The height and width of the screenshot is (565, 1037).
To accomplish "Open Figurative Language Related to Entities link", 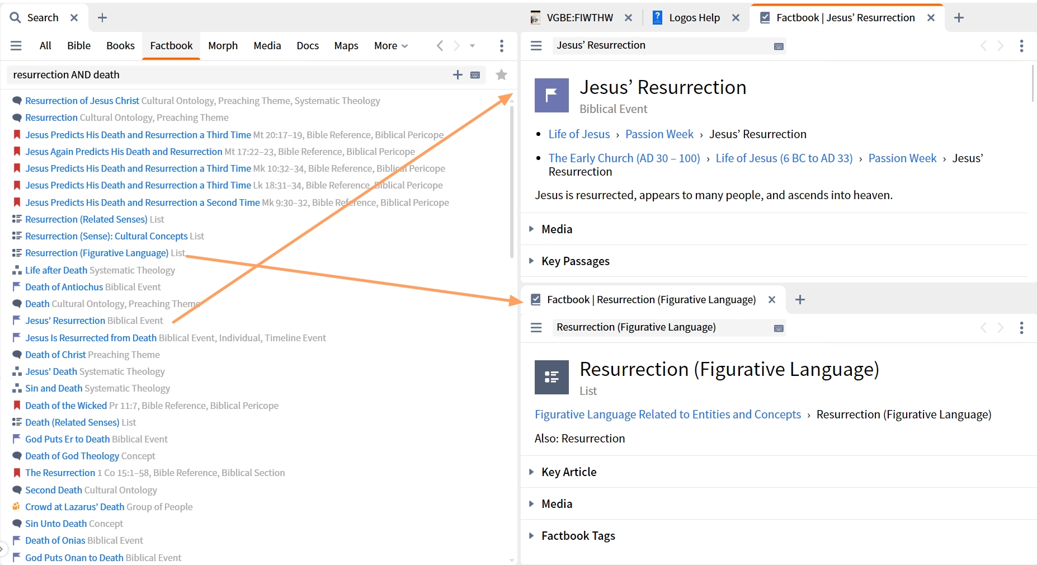I will (x=668, y=415).
